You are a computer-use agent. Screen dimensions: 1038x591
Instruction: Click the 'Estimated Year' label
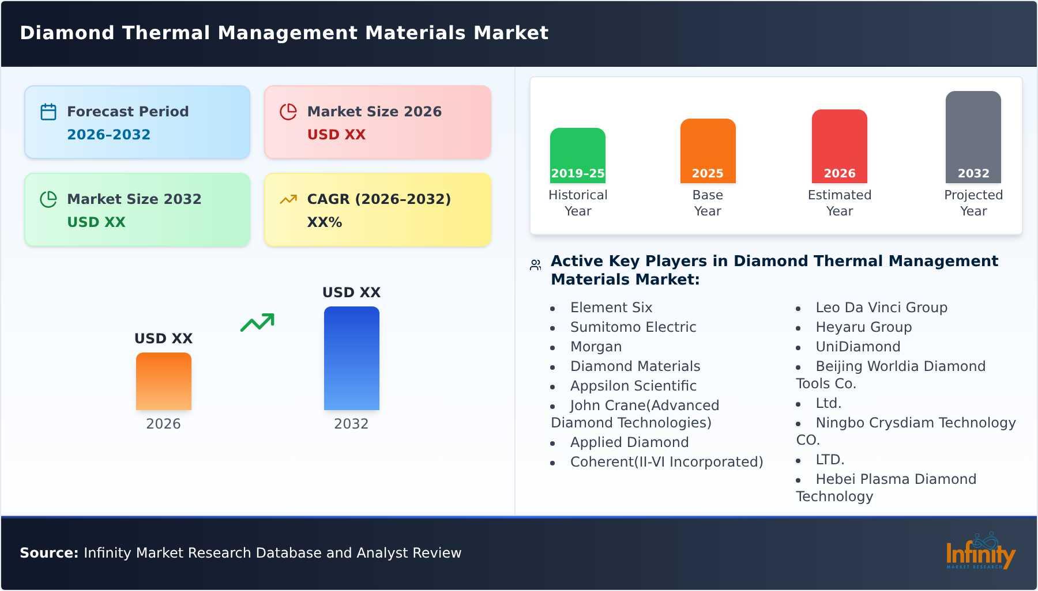(840, 203)
